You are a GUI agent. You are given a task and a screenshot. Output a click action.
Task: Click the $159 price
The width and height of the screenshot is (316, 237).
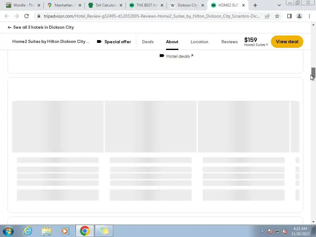click(x=251, y=40)
